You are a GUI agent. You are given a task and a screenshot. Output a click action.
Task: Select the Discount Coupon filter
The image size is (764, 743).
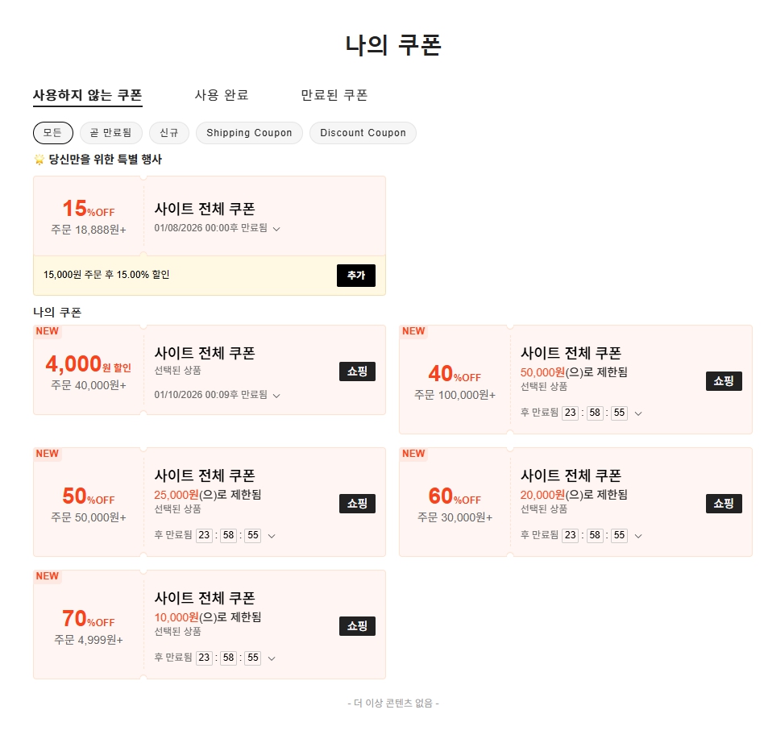click(363, 132)
